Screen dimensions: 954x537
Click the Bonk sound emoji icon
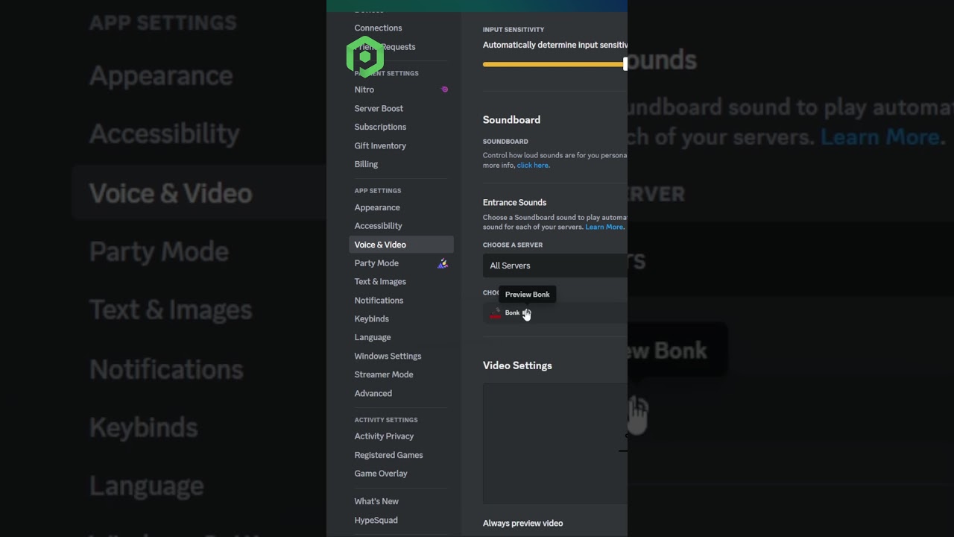[495, 313]
